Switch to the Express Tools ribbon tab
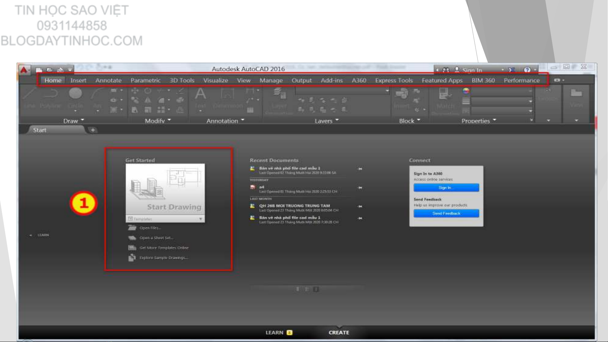 [x=394, y=80]
